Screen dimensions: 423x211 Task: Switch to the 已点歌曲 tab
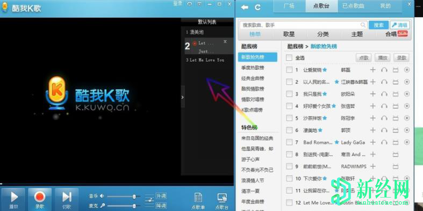[353, 6]
